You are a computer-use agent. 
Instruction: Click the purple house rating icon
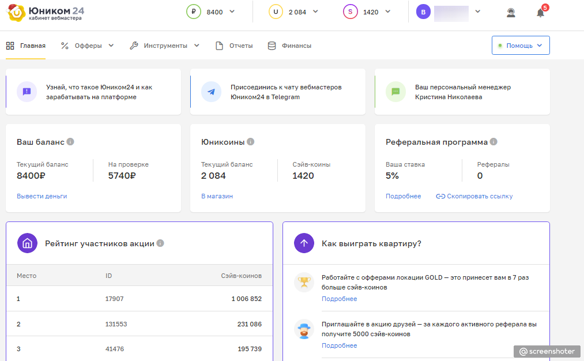[27, 243]
